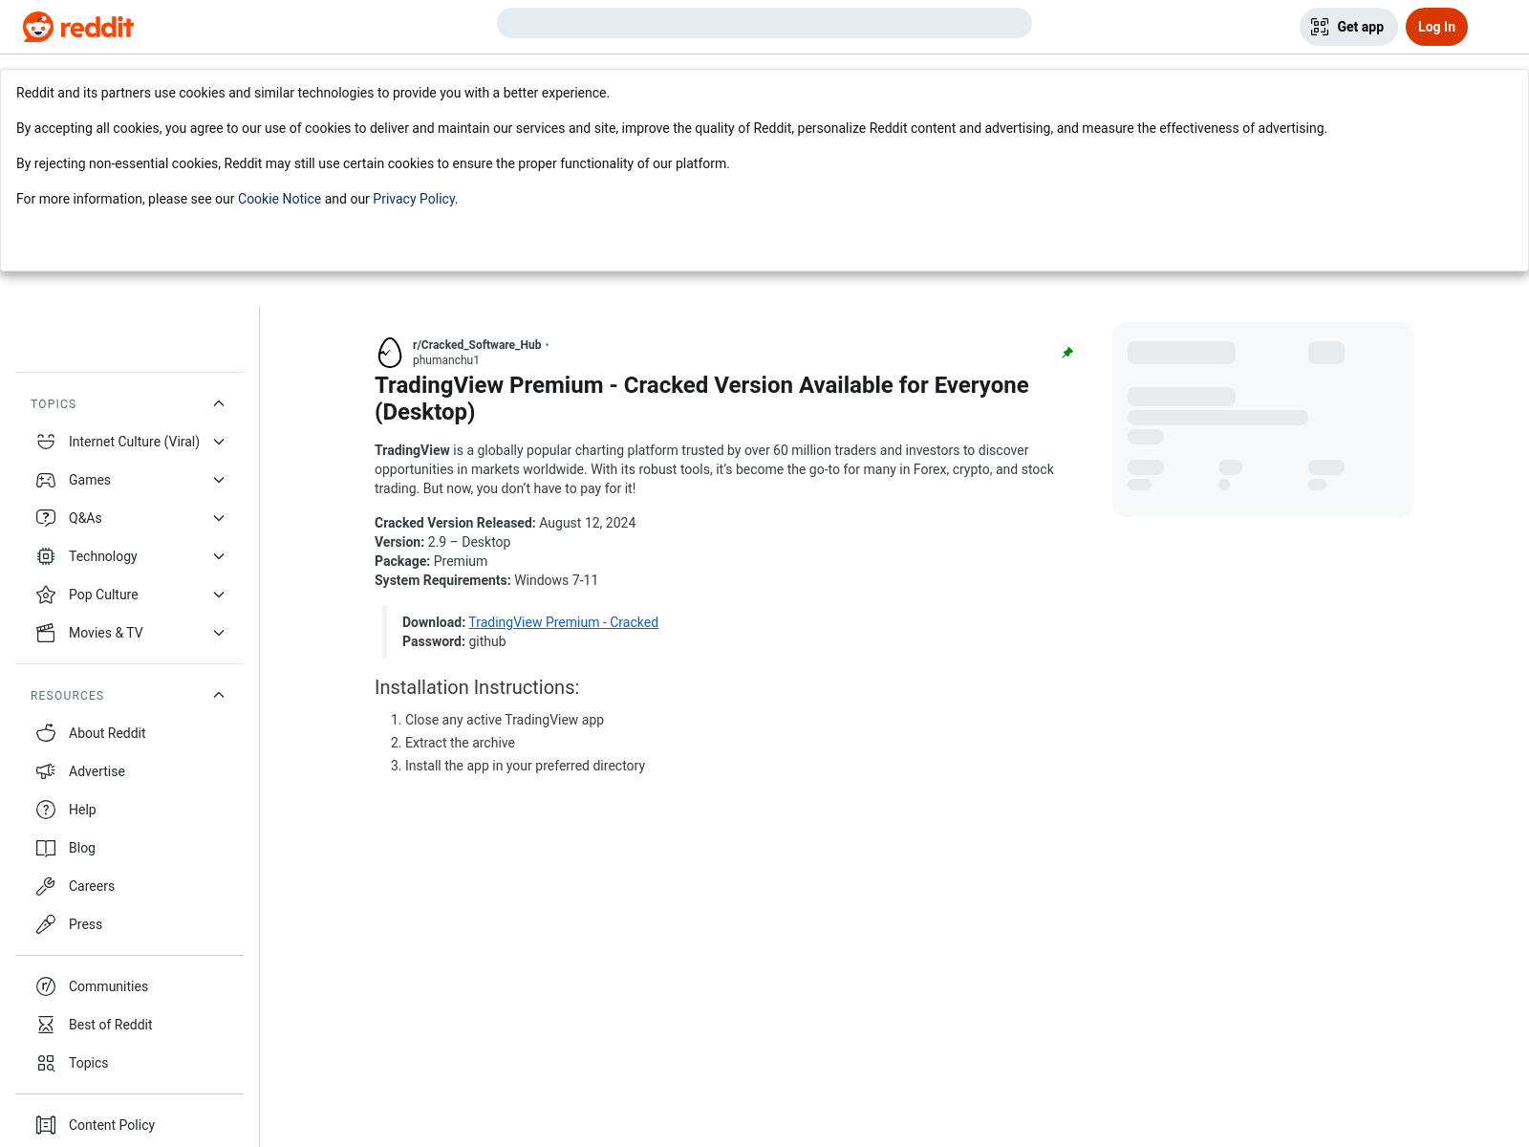Click the About Reddit icon
The image size is (1529, 1147).
coord(46,733)
